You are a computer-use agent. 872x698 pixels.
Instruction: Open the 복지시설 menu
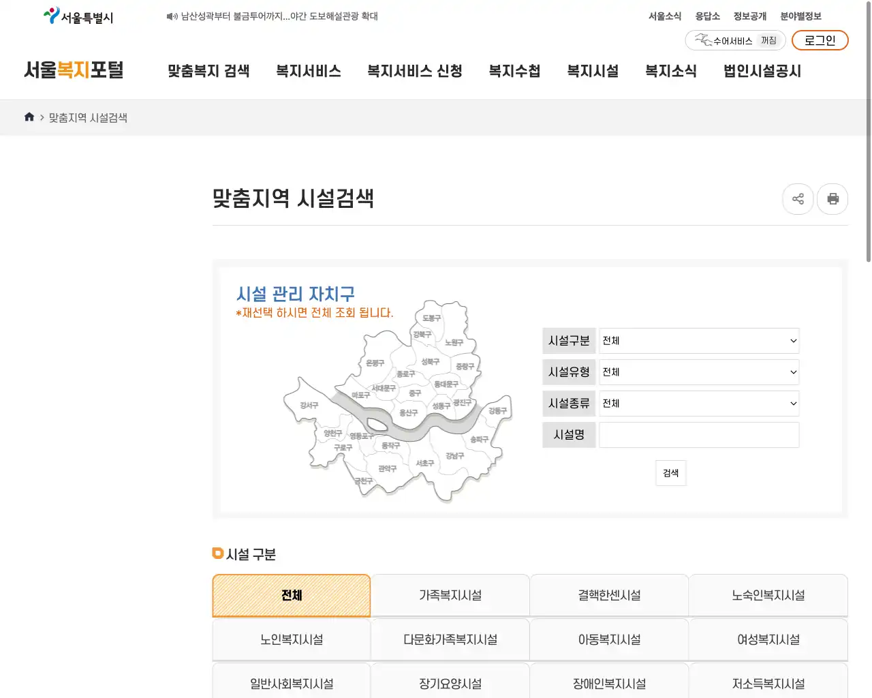[x=593, y=71]
